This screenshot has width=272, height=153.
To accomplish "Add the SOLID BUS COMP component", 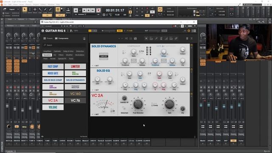I will click(x=53, y=80).
